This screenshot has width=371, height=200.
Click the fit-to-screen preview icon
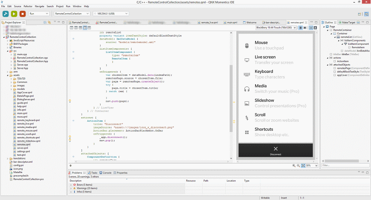pos(303,166)
